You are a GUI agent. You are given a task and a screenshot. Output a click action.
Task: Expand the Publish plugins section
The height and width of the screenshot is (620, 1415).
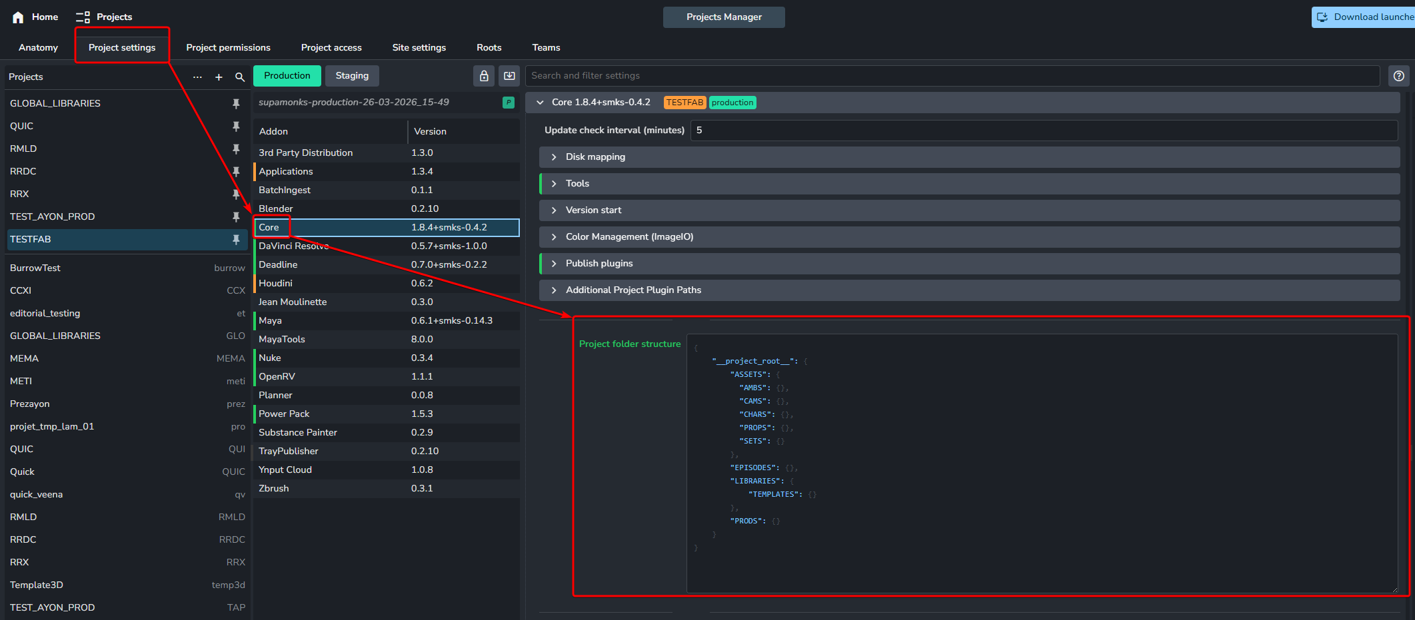(x=599, y=264)
